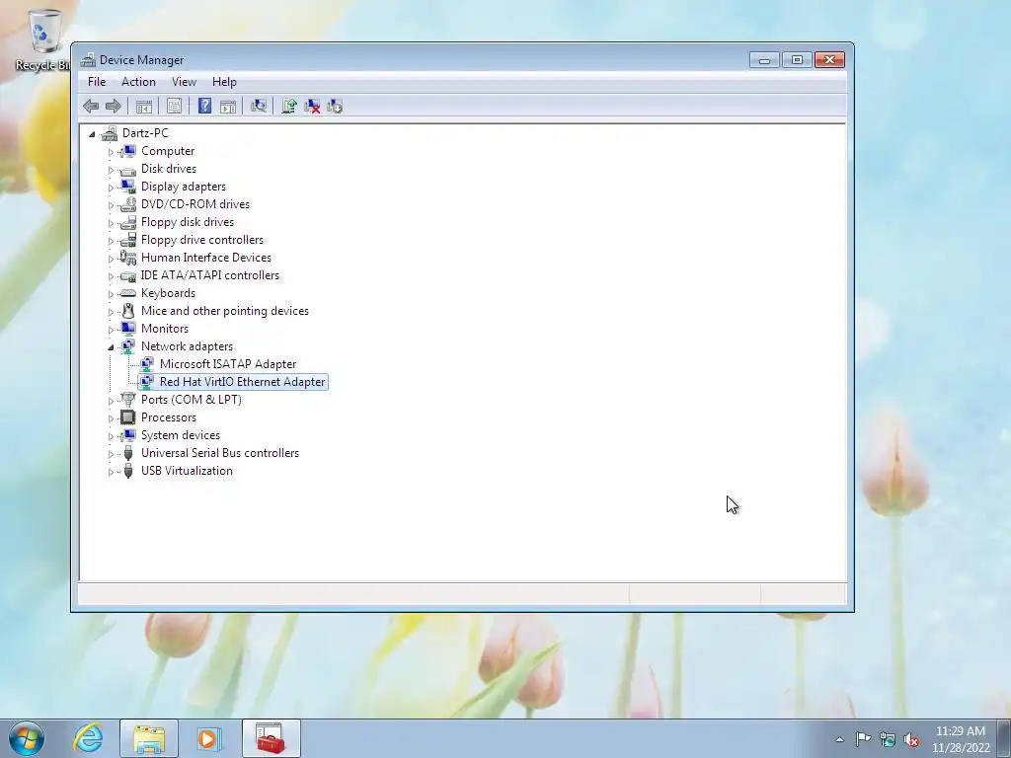The width and height of the screenshot is (1011, 758).
Task: Toggle the console tree toolbar button
Action: 144,106
